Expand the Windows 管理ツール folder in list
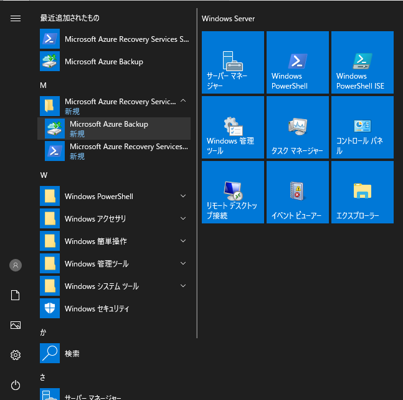This screenshot has width=403, height=400. click(115, 263)
